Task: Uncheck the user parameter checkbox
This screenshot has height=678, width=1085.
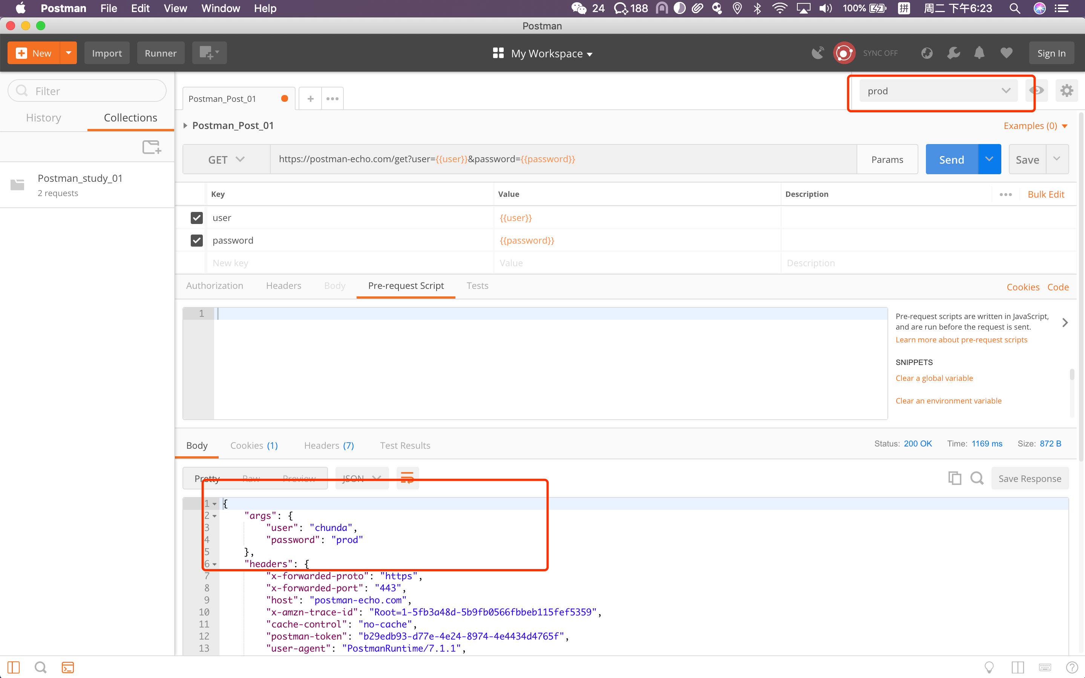Action: [197, 218]
